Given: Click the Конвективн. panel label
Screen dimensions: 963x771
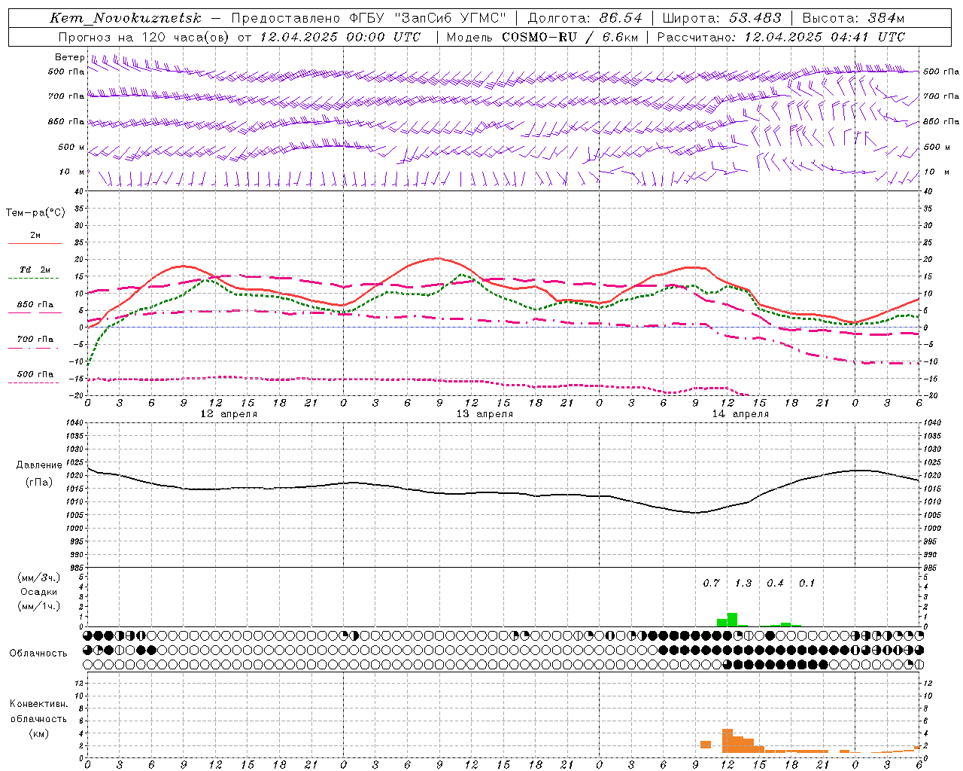Looking at the screenshot, I should click(x=38, y=704).
